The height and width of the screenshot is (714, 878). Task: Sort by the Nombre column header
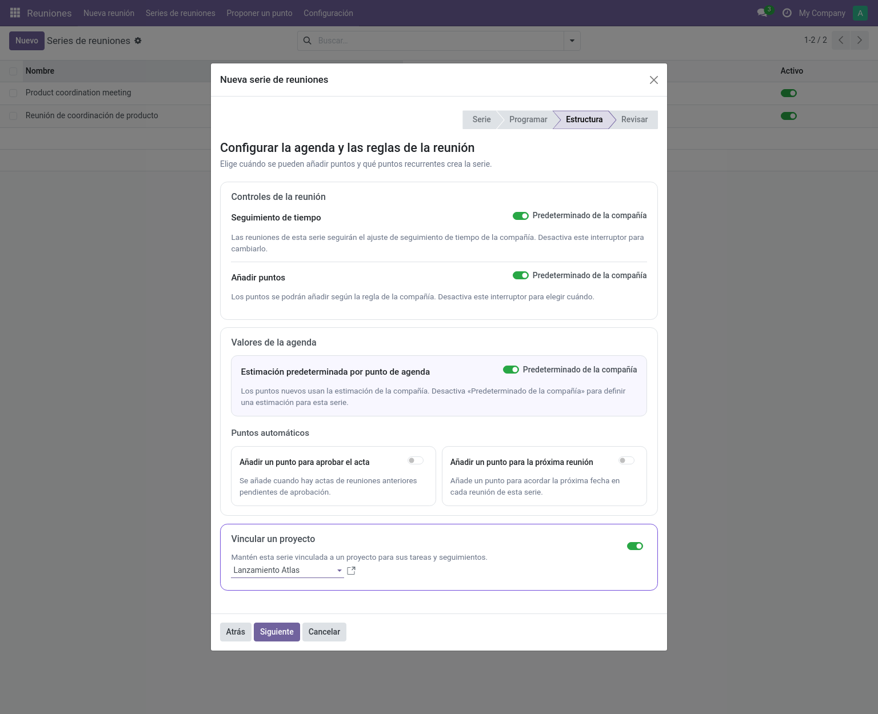click(x=40, y=71)
